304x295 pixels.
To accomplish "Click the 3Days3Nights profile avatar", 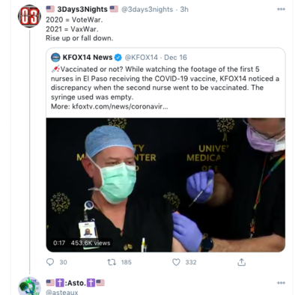I will pyautogui.click(x=29, y=16).
